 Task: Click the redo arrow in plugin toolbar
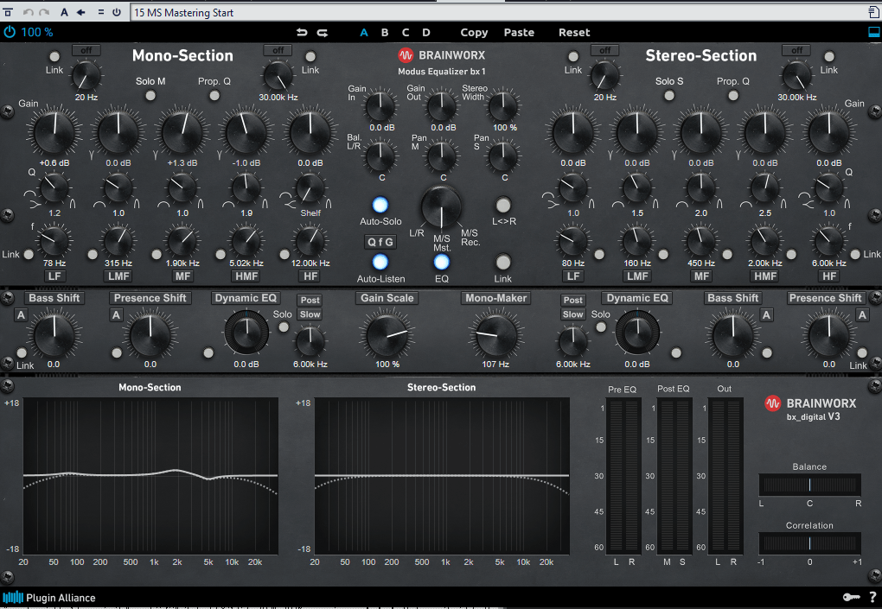[323, 33]
